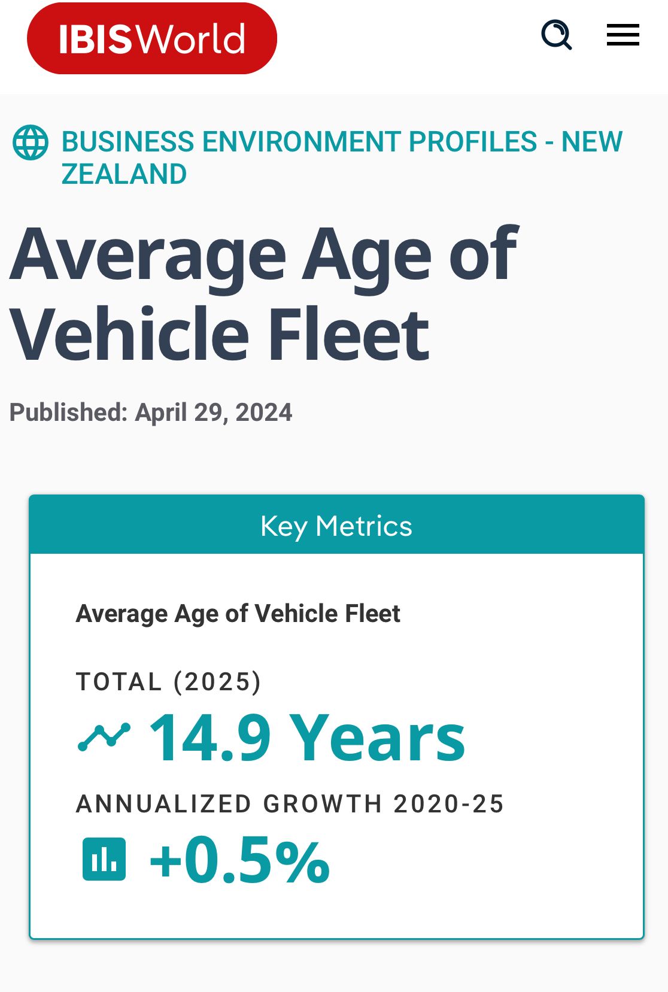The width and height of the screenshot is (668, 992).
Task: Open the hamburger navigation menu
Action: click(623, 35)
